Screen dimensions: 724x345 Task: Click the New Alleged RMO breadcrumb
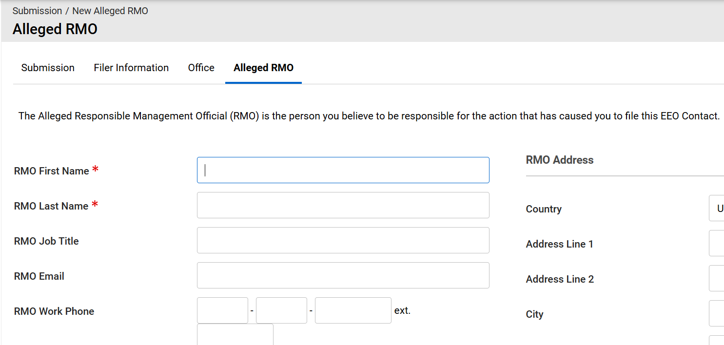pos(110,11)
